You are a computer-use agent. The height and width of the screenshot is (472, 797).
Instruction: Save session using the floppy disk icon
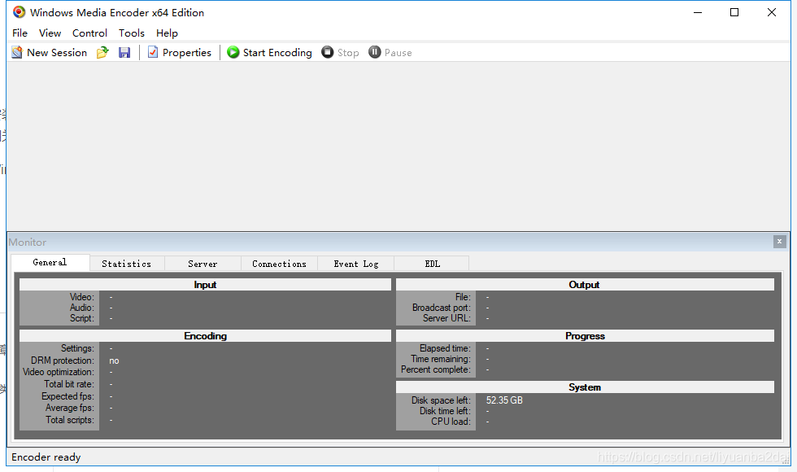(124, 52)
